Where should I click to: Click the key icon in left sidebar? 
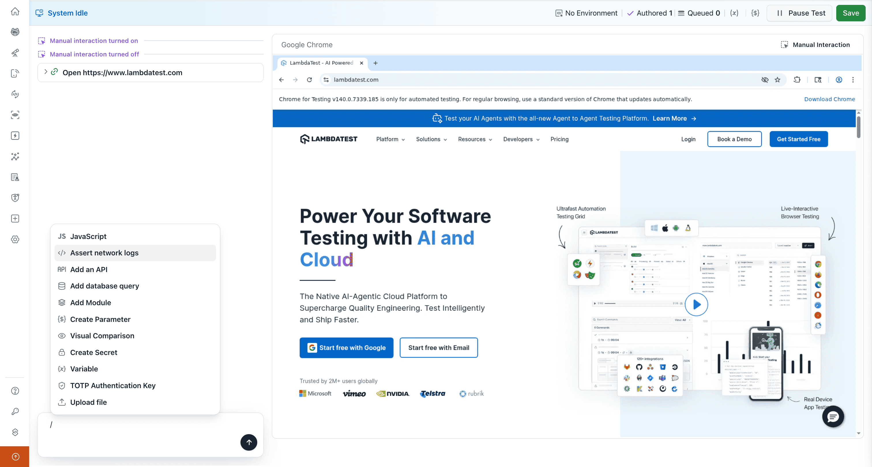point(15,412)
